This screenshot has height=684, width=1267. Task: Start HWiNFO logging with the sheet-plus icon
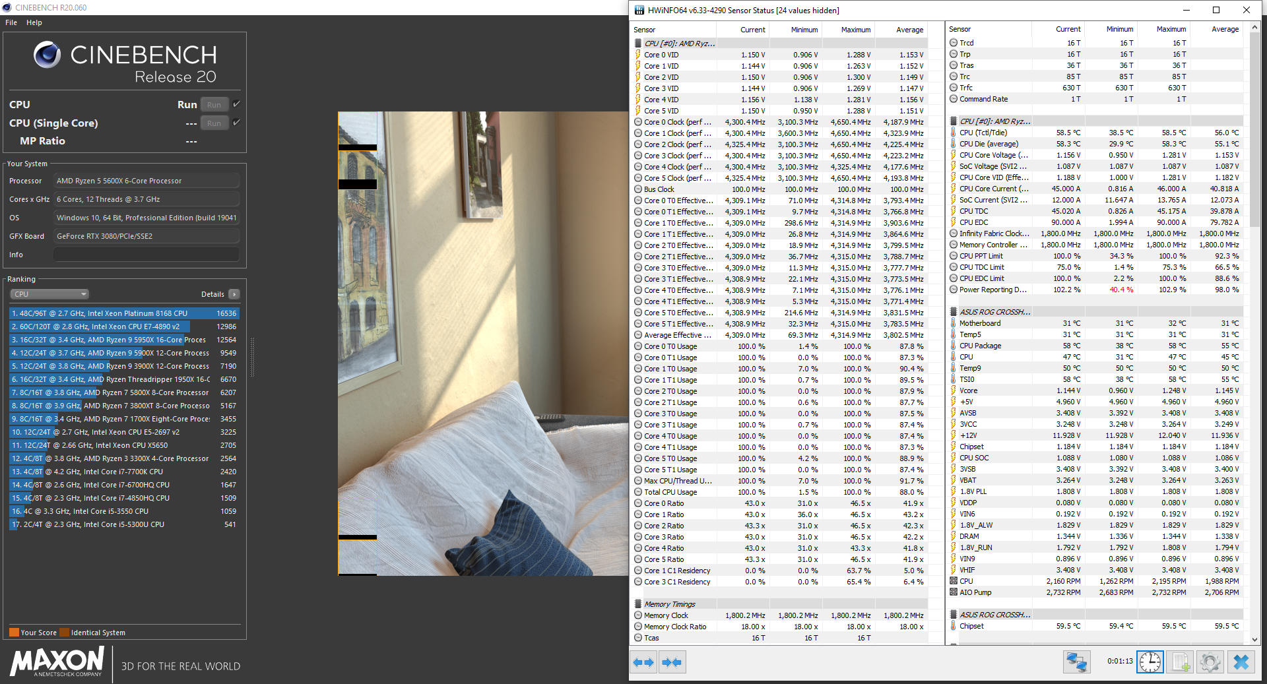(x=1181, y=662)
